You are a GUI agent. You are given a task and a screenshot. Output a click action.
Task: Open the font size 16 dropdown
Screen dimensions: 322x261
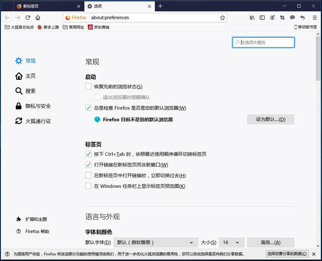point(232,242)
